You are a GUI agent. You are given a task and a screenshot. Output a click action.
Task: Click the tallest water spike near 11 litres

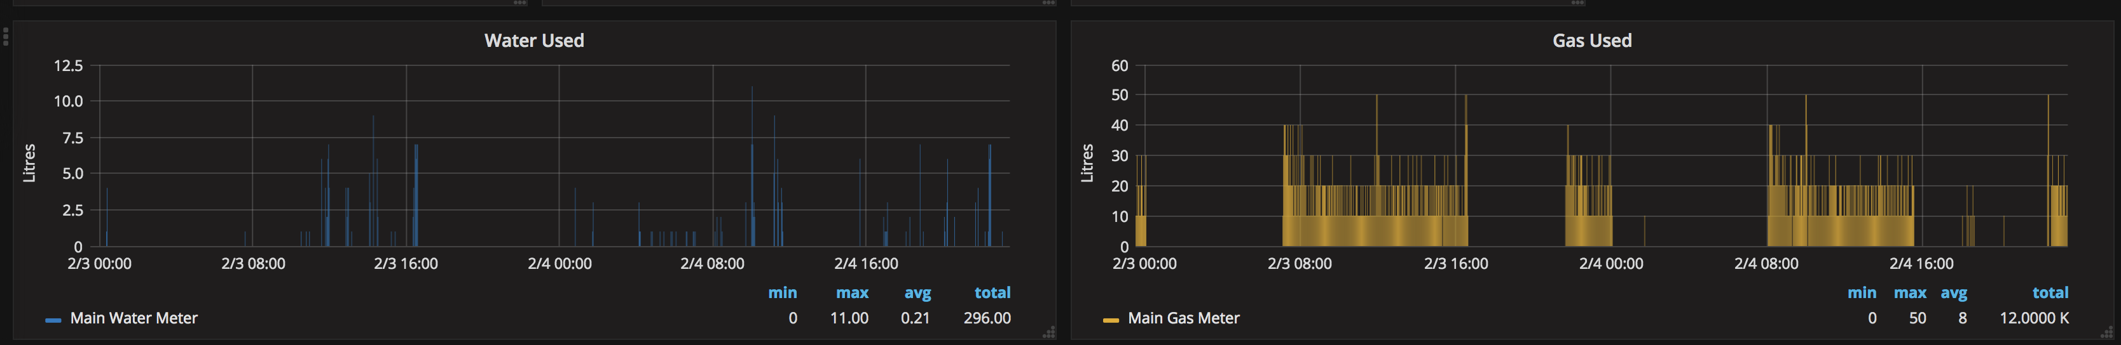(752, 166)
